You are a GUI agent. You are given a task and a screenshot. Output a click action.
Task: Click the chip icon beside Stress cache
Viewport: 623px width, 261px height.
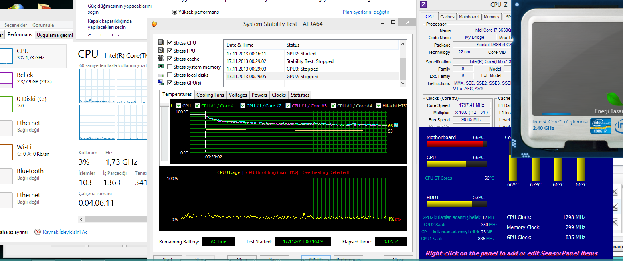click(x=161, y=59)
